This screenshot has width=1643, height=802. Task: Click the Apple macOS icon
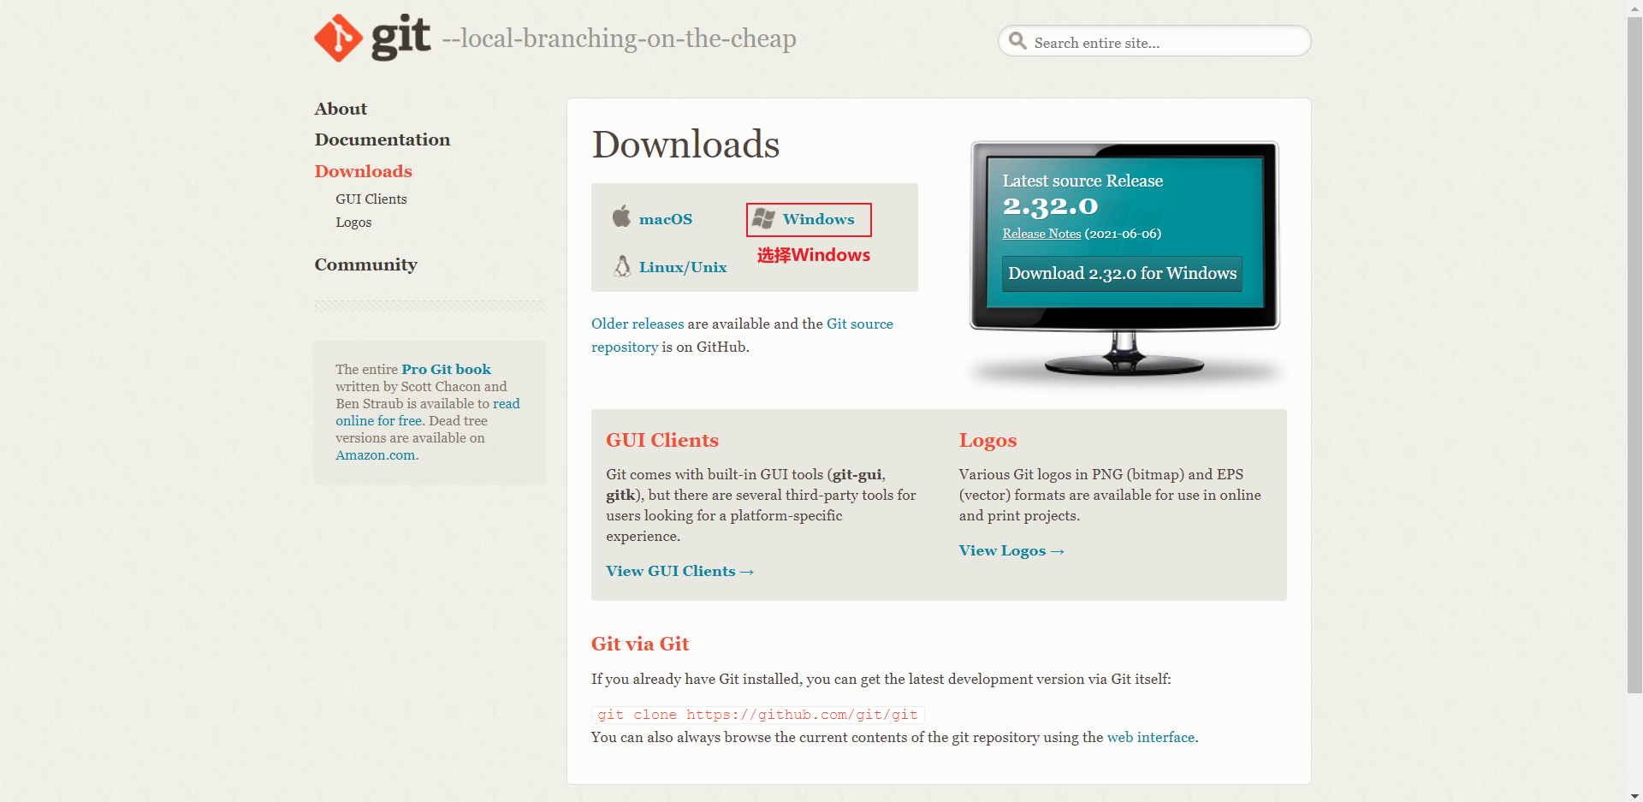click(x=621, y=217)
